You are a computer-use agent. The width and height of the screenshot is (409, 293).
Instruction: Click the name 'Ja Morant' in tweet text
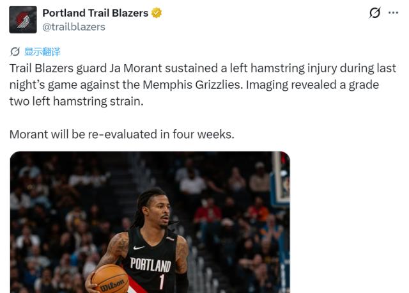point(135,68)
